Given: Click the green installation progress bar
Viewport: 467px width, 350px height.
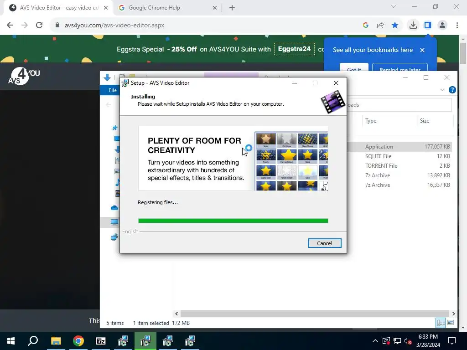Looking at the screenshot, I should pyautogui.click(x=233, y=221).
